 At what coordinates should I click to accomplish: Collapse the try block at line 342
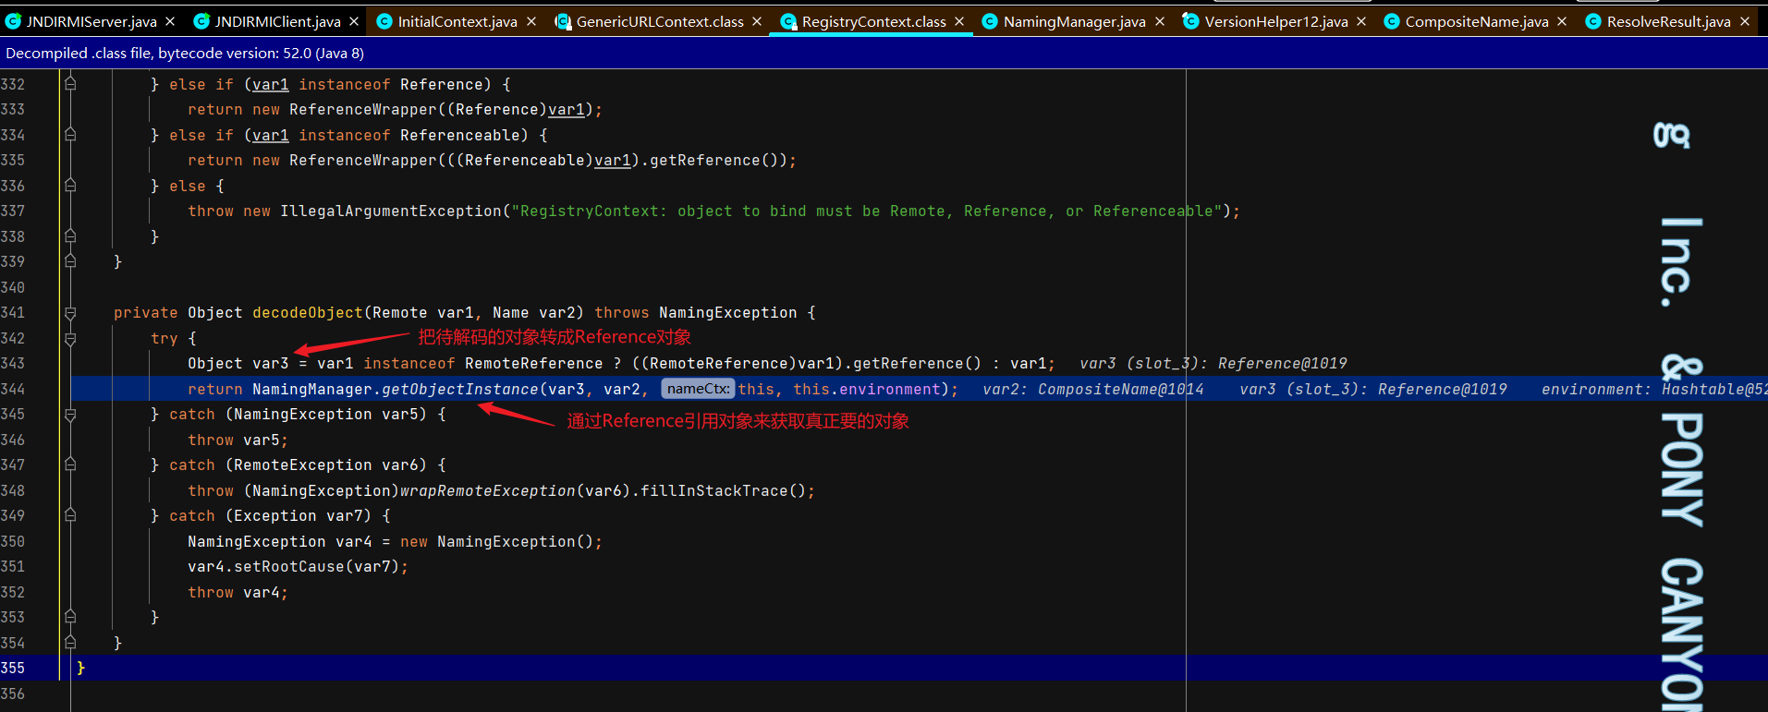[70, 338]
